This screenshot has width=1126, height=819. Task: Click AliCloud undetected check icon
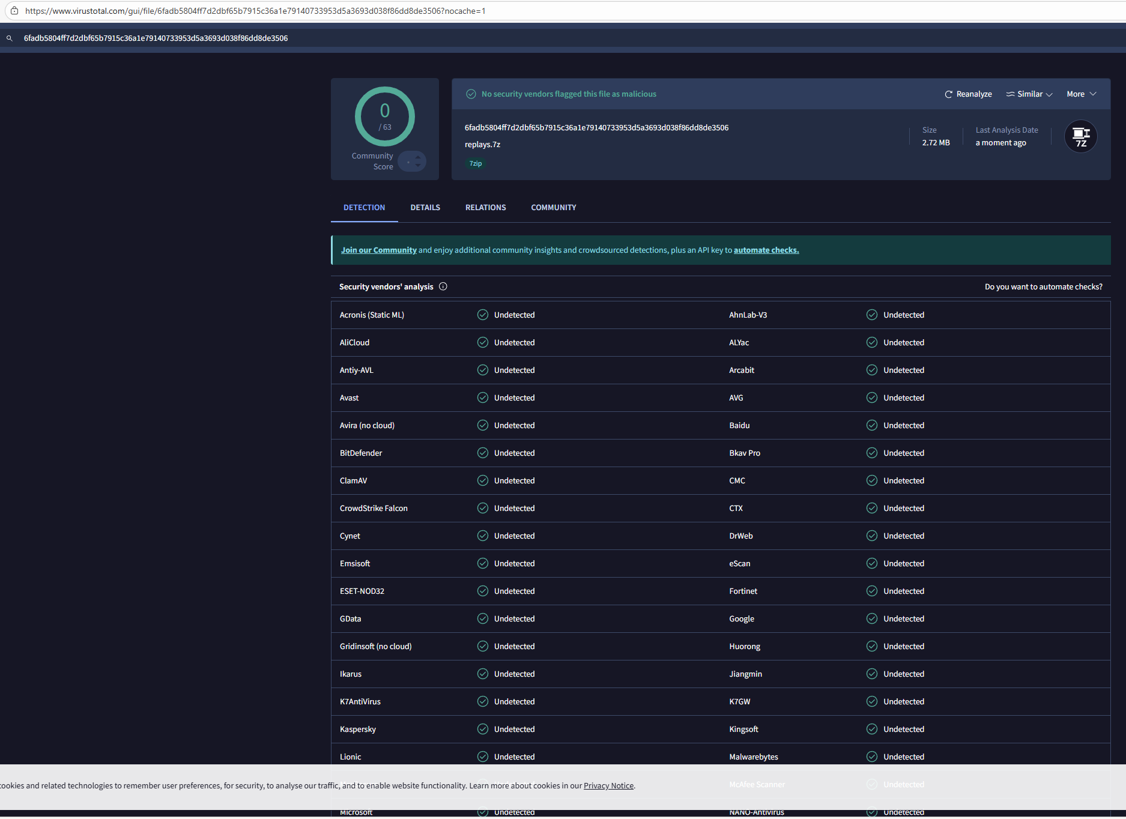483,342
